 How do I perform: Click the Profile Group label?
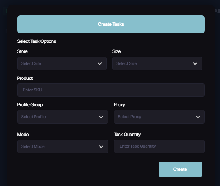tap(30, 105)
